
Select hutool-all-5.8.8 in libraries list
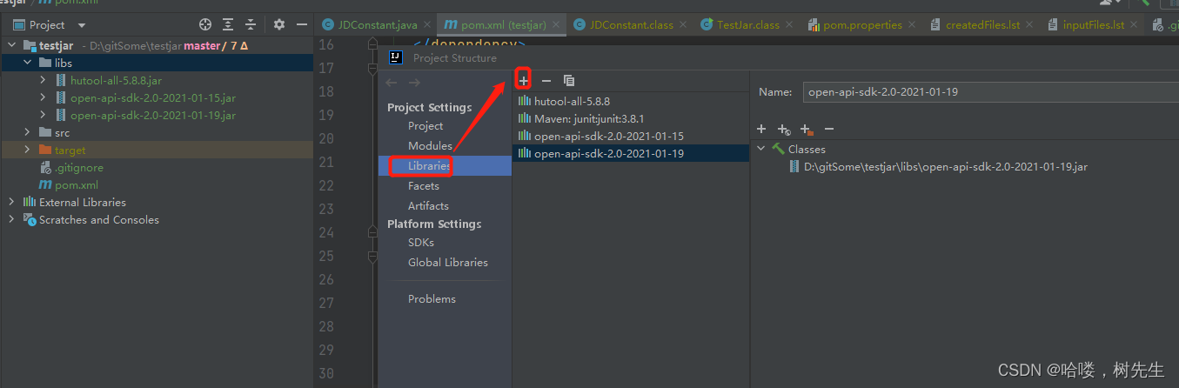pos(631,101)
